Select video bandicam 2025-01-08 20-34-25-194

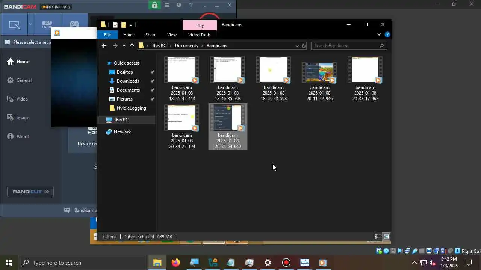(182, 127)
